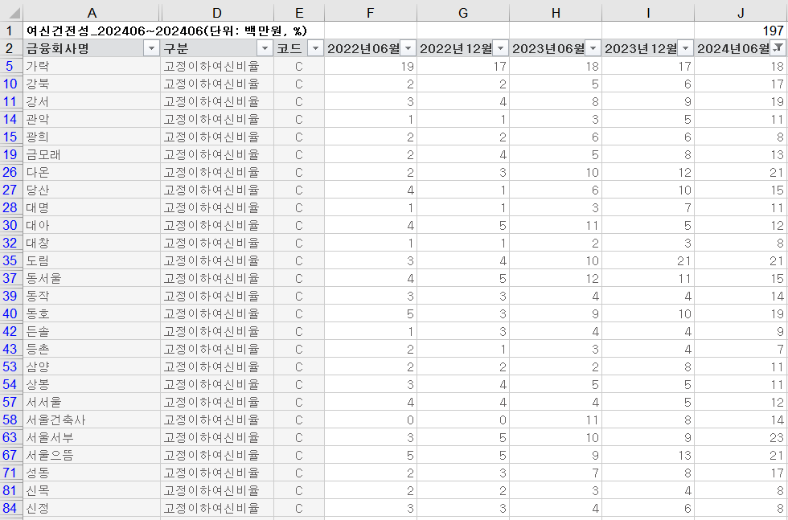This screenshot has width=788, height=520.
Task: Click cell J1 showing 197
Action: coord(741,31)
